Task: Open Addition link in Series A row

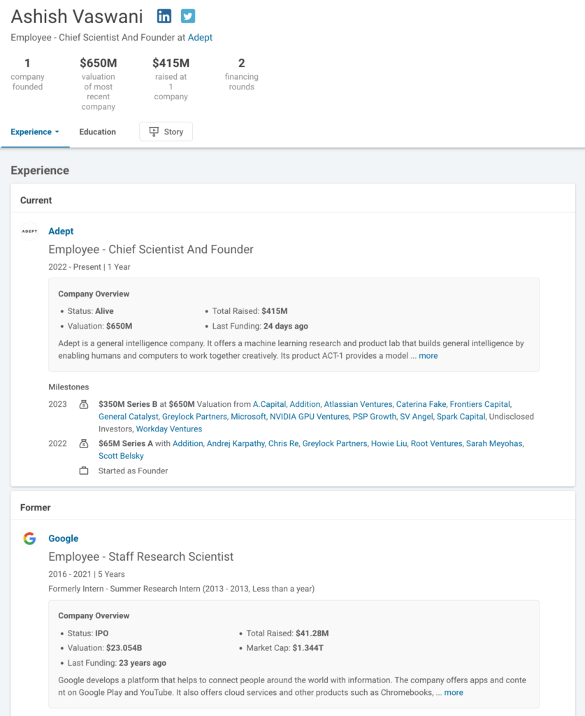Action: pyautogui.click(x=187, y=443)
